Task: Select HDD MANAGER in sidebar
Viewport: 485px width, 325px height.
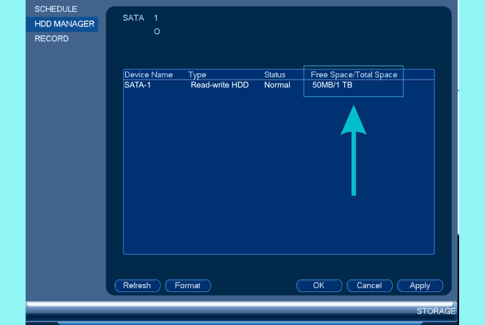Action: [62, 24]
